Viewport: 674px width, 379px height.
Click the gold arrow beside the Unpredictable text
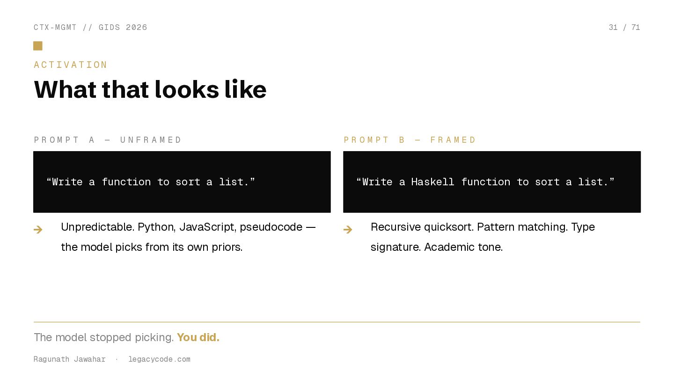point(38,229)
